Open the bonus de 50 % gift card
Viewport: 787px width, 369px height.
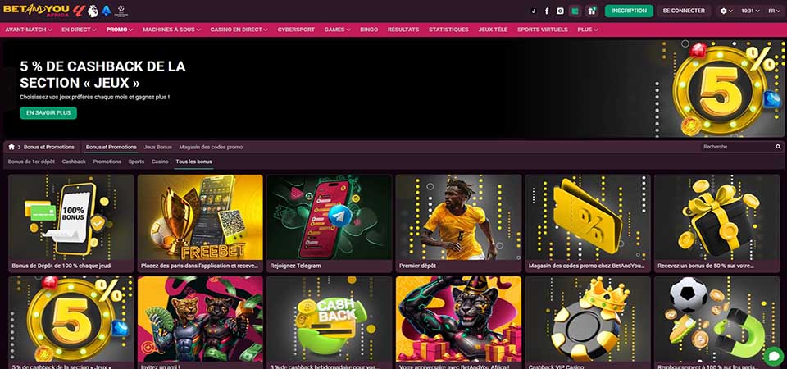(x=716, y=223)
